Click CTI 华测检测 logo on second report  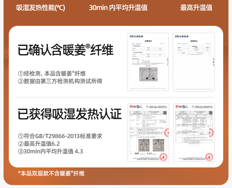[182, 36]
